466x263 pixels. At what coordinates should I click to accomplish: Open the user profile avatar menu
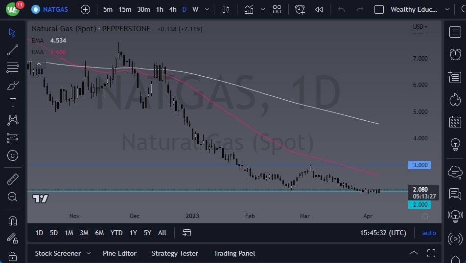pyautogui.click(x=13, y=9)
